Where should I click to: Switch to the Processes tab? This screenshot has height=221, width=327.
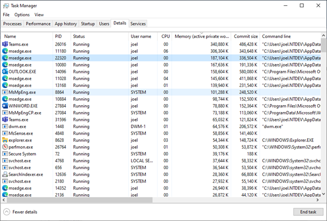click(x=12, y=24)
